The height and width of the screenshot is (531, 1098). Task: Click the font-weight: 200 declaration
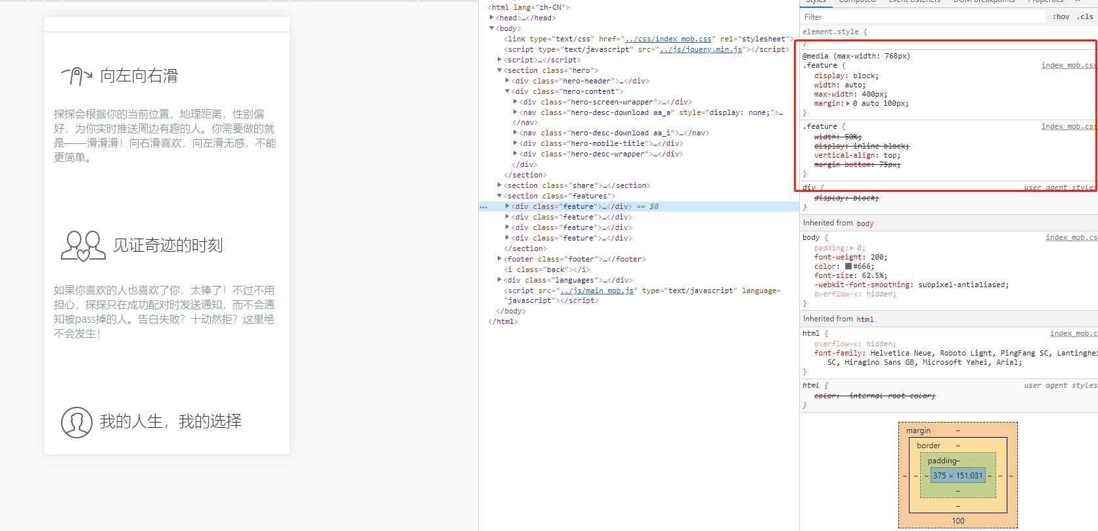(x=850, y=258)
